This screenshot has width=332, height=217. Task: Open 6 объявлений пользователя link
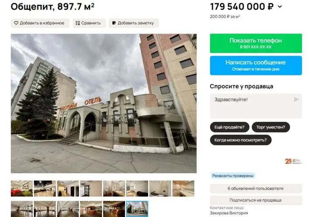click(x=256, y=189)
